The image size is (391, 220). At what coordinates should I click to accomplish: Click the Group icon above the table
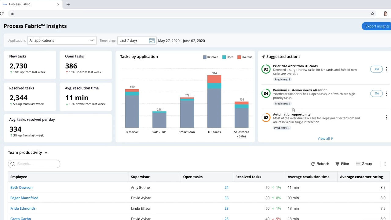click(358, 164)
